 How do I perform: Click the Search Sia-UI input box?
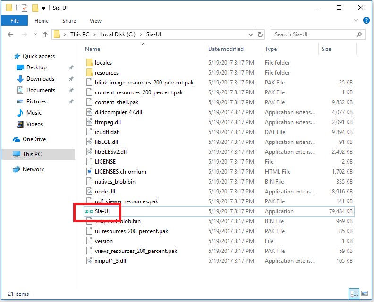(x=314, y=34)
